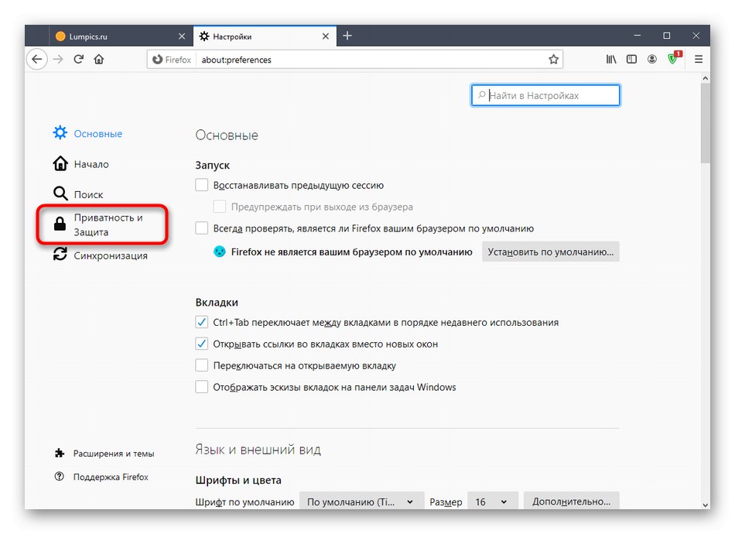Image resolution: width=735 pixels, height=534 pixels.
Task: Open the Поиск settings category
Action: coord(78,194)
